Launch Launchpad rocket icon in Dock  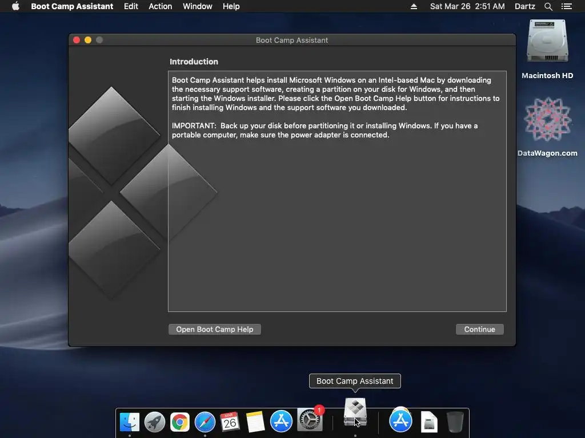155,421
